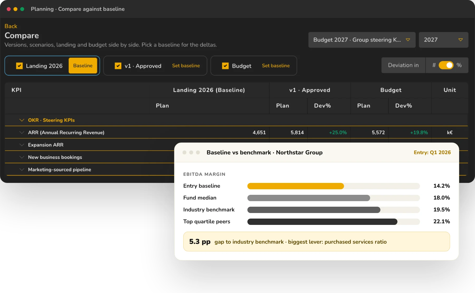Expand the ARR (Annual Recurring Revenue) row
Screen dimensions: 475x293
tap(22, 133)
